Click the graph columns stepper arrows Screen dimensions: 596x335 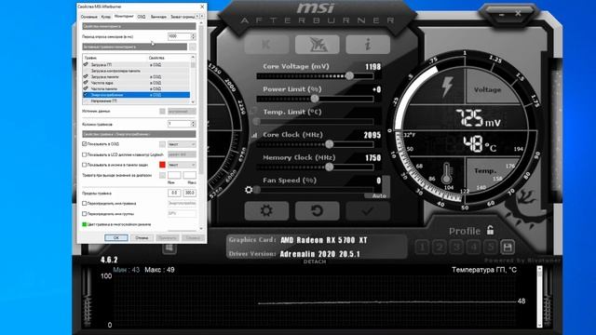pyautogui.click(x=193, y=124)
